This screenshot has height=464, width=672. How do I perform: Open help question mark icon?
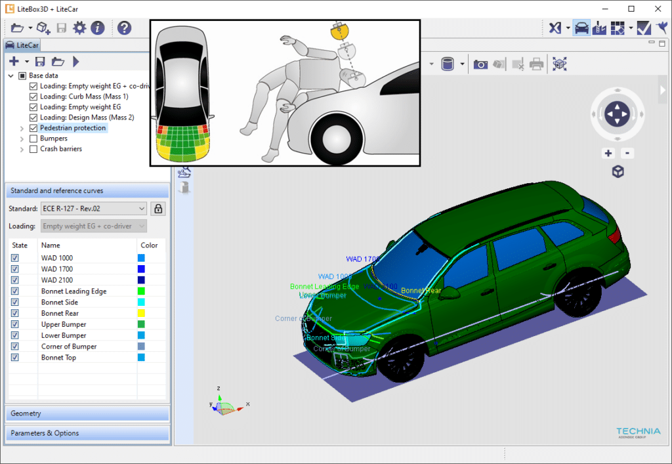pyautogui.click(x=124, y=28)
